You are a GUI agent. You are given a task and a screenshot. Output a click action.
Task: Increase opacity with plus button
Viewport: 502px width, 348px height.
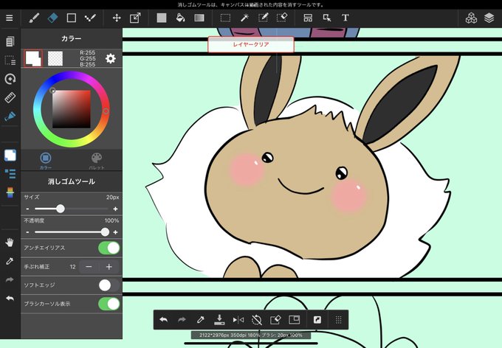[x=115, y=232]
